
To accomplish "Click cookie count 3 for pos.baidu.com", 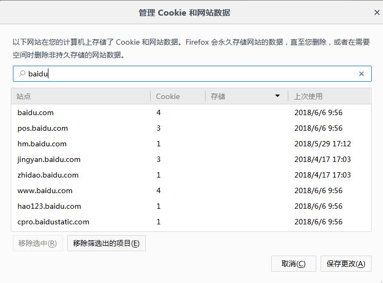I will pyautogui.click(x=159, y=128).
